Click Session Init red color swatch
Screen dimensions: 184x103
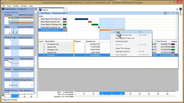(65, 22)
